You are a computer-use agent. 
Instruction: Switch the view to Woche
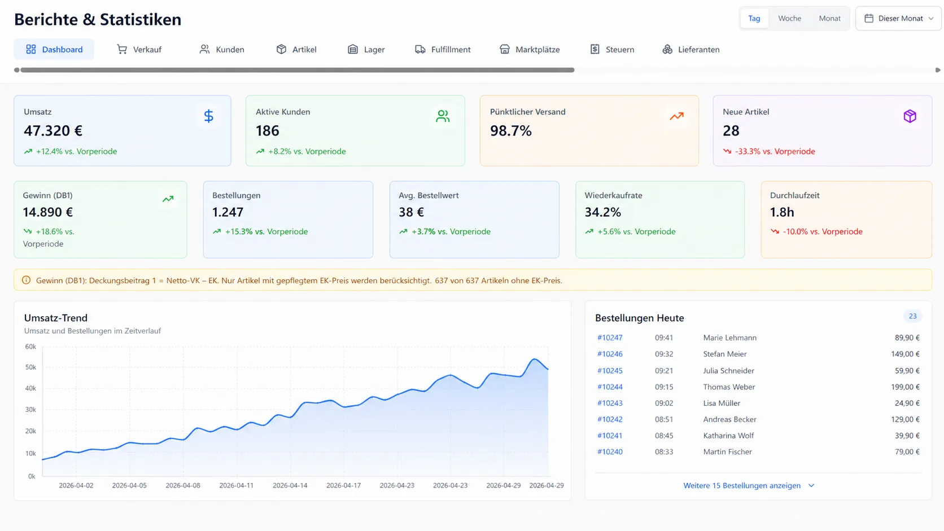tap(789, 19)
